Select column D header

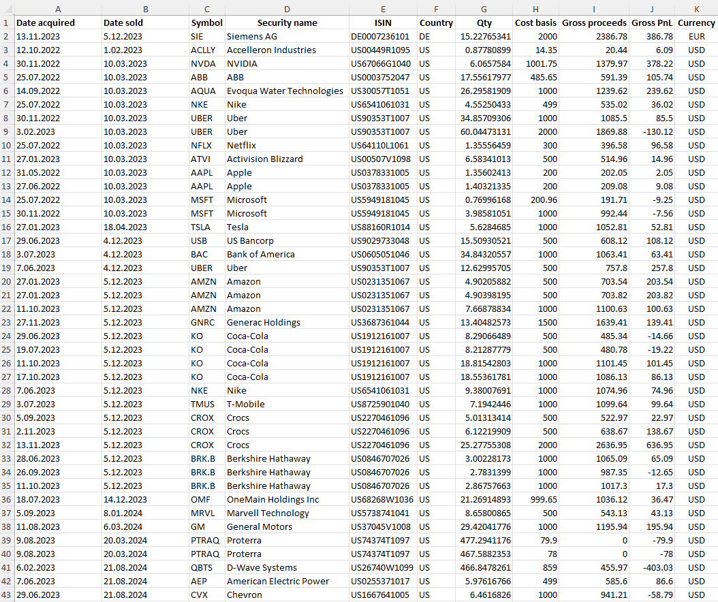click(x=287, y=9)
